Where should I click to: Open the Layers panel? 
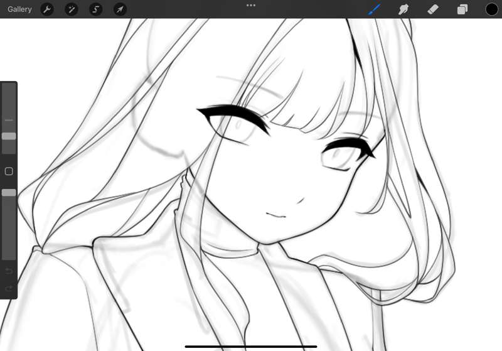click(x=462, y=9)
